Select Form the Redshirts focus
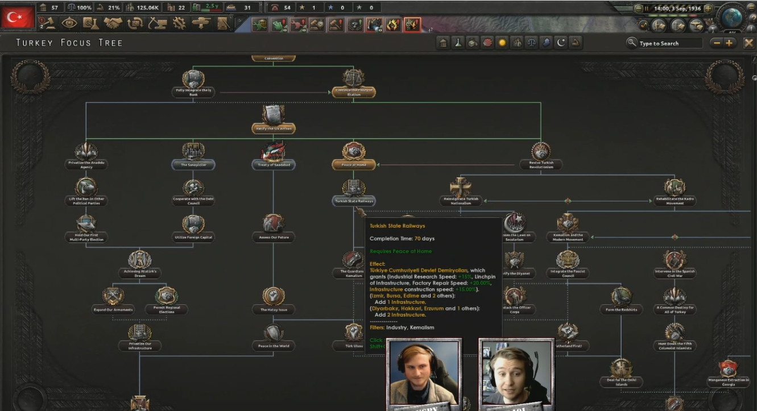757x411 pixels. coord(622,301)
